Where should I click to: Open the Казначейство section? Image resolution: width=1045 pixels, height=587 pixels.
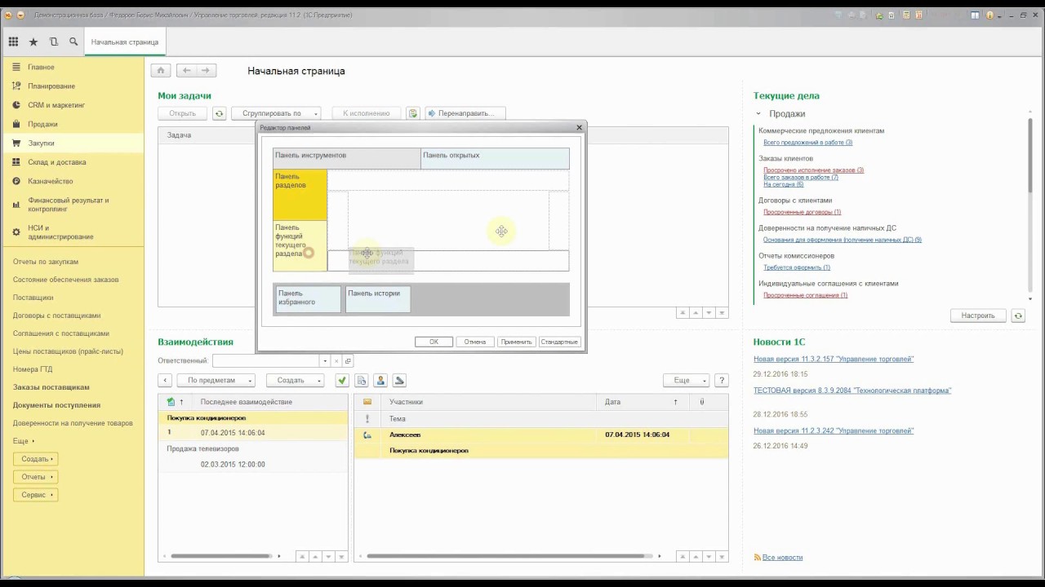(x=72, y=181)
